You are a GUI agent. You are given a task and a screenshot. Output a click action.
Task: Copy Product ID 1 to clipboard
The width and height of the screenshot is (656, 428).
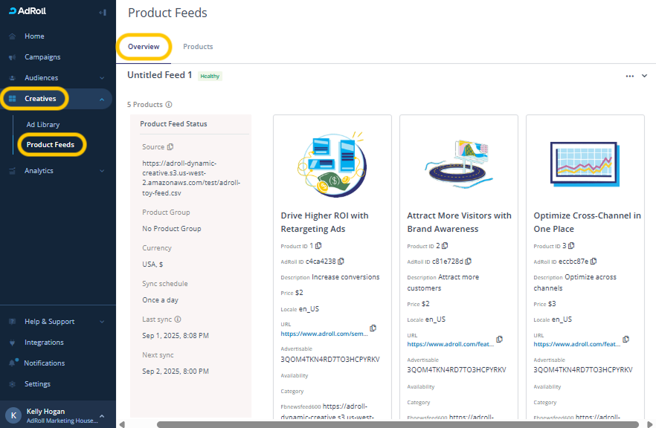coord(318,246)
